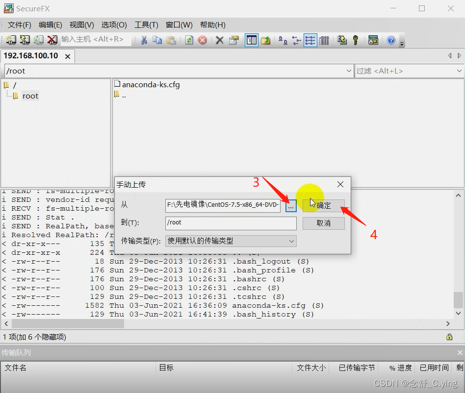The width and height of the screenshot is (465, 393).
Task: Click the log pane horizontal scrollbar thumb
Action: (68, 324)
